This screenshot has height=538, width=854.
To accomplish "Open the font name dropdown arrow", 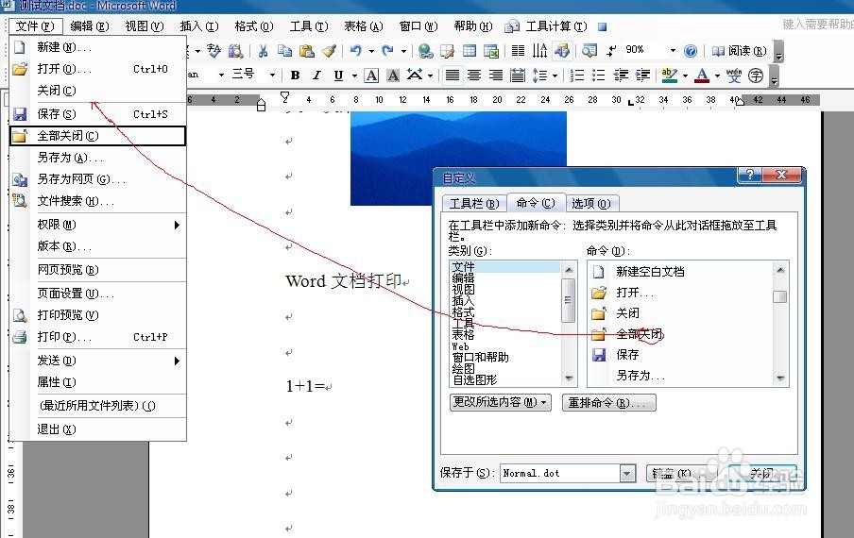I will coord(221,76).
